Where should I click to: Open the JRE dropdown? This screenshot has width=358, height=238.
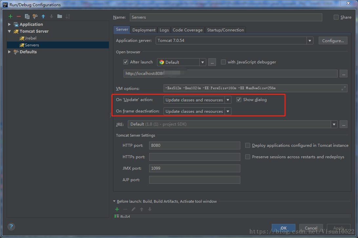(334, 124)
